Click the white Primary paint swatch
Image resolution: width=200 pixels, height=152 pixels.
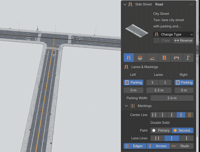[x=154, y=130]
